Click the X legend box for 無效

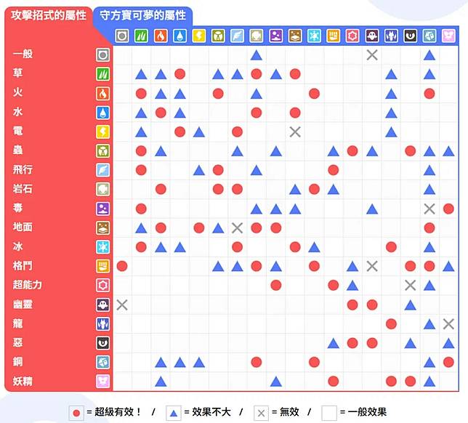[261, 413]
